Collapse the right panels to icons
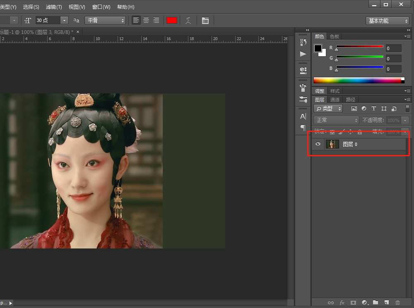The width and height of the screenshot is (414, 308). [x=409, y=30]
